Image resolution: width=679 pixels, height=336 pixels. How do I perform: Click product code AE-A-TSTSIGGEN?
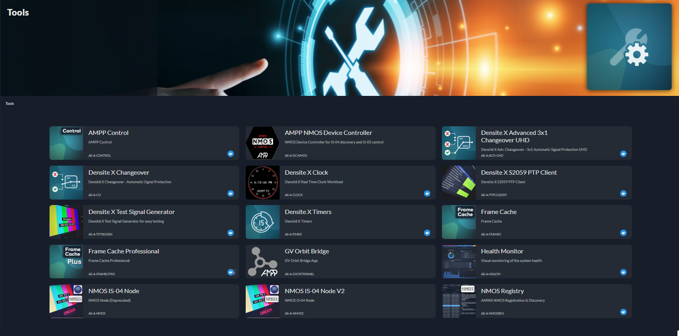click(100, 234)
